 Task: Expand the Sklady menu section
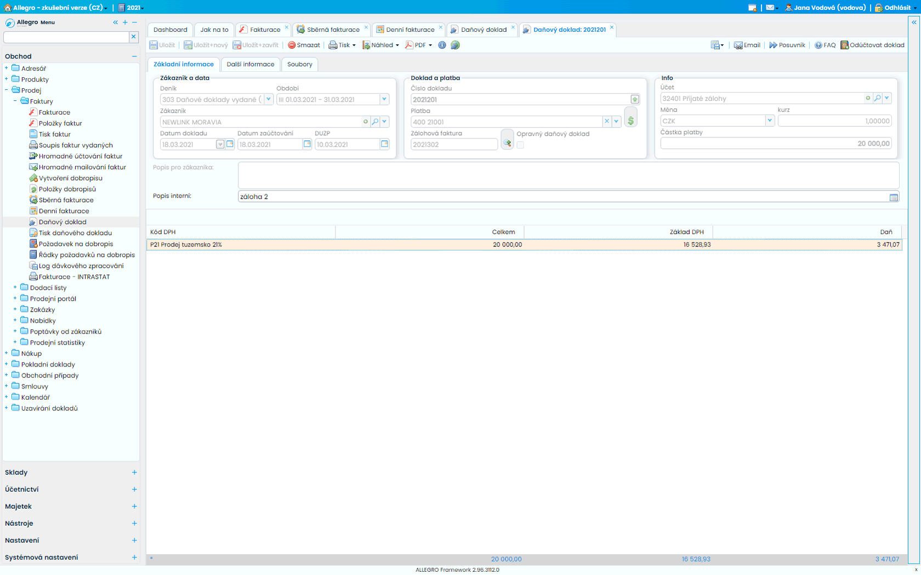[x=134, y=473]
